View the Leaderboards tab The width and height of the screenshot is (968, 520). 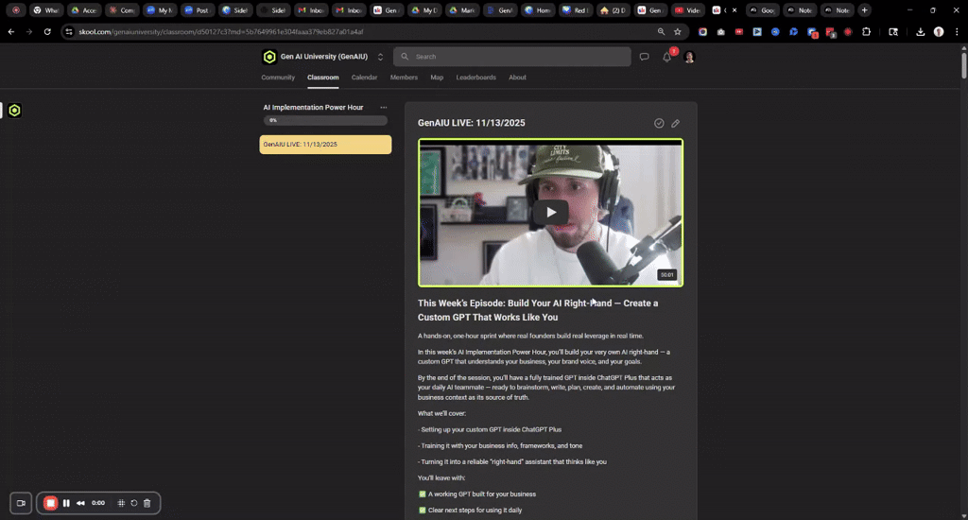point(476,78)
